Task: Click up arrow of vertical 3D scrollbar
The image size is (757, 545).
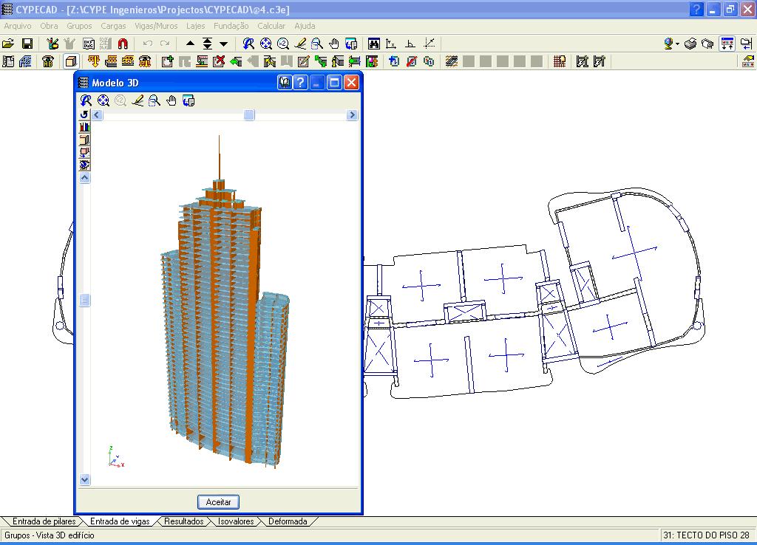Action: [84, 177]
